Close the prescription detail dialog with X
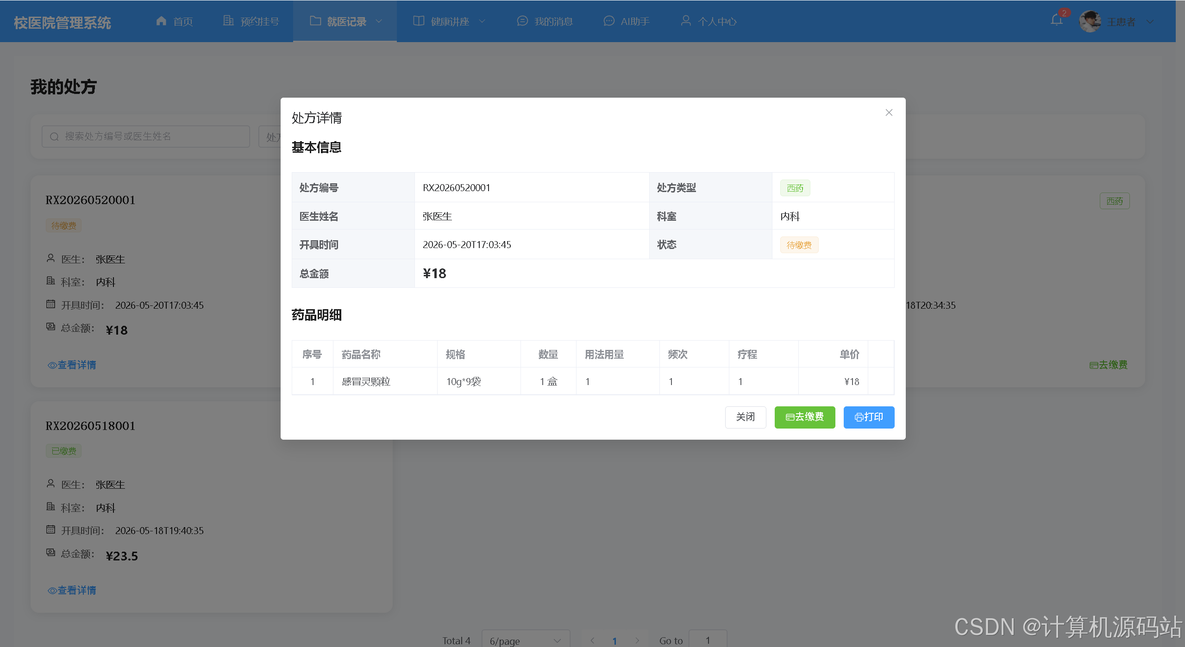1185x647 pixels. tap(889, 112)
